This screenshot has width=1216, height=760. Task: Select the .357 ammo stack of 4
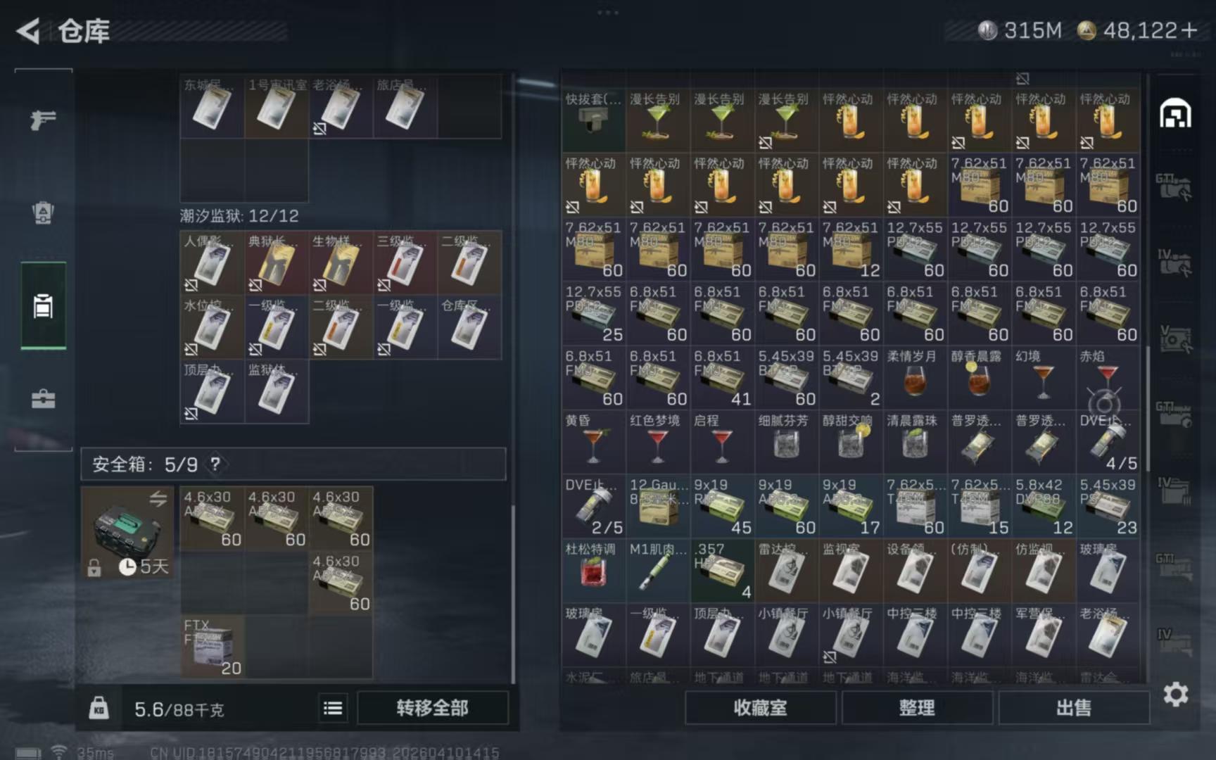(722, 571)
